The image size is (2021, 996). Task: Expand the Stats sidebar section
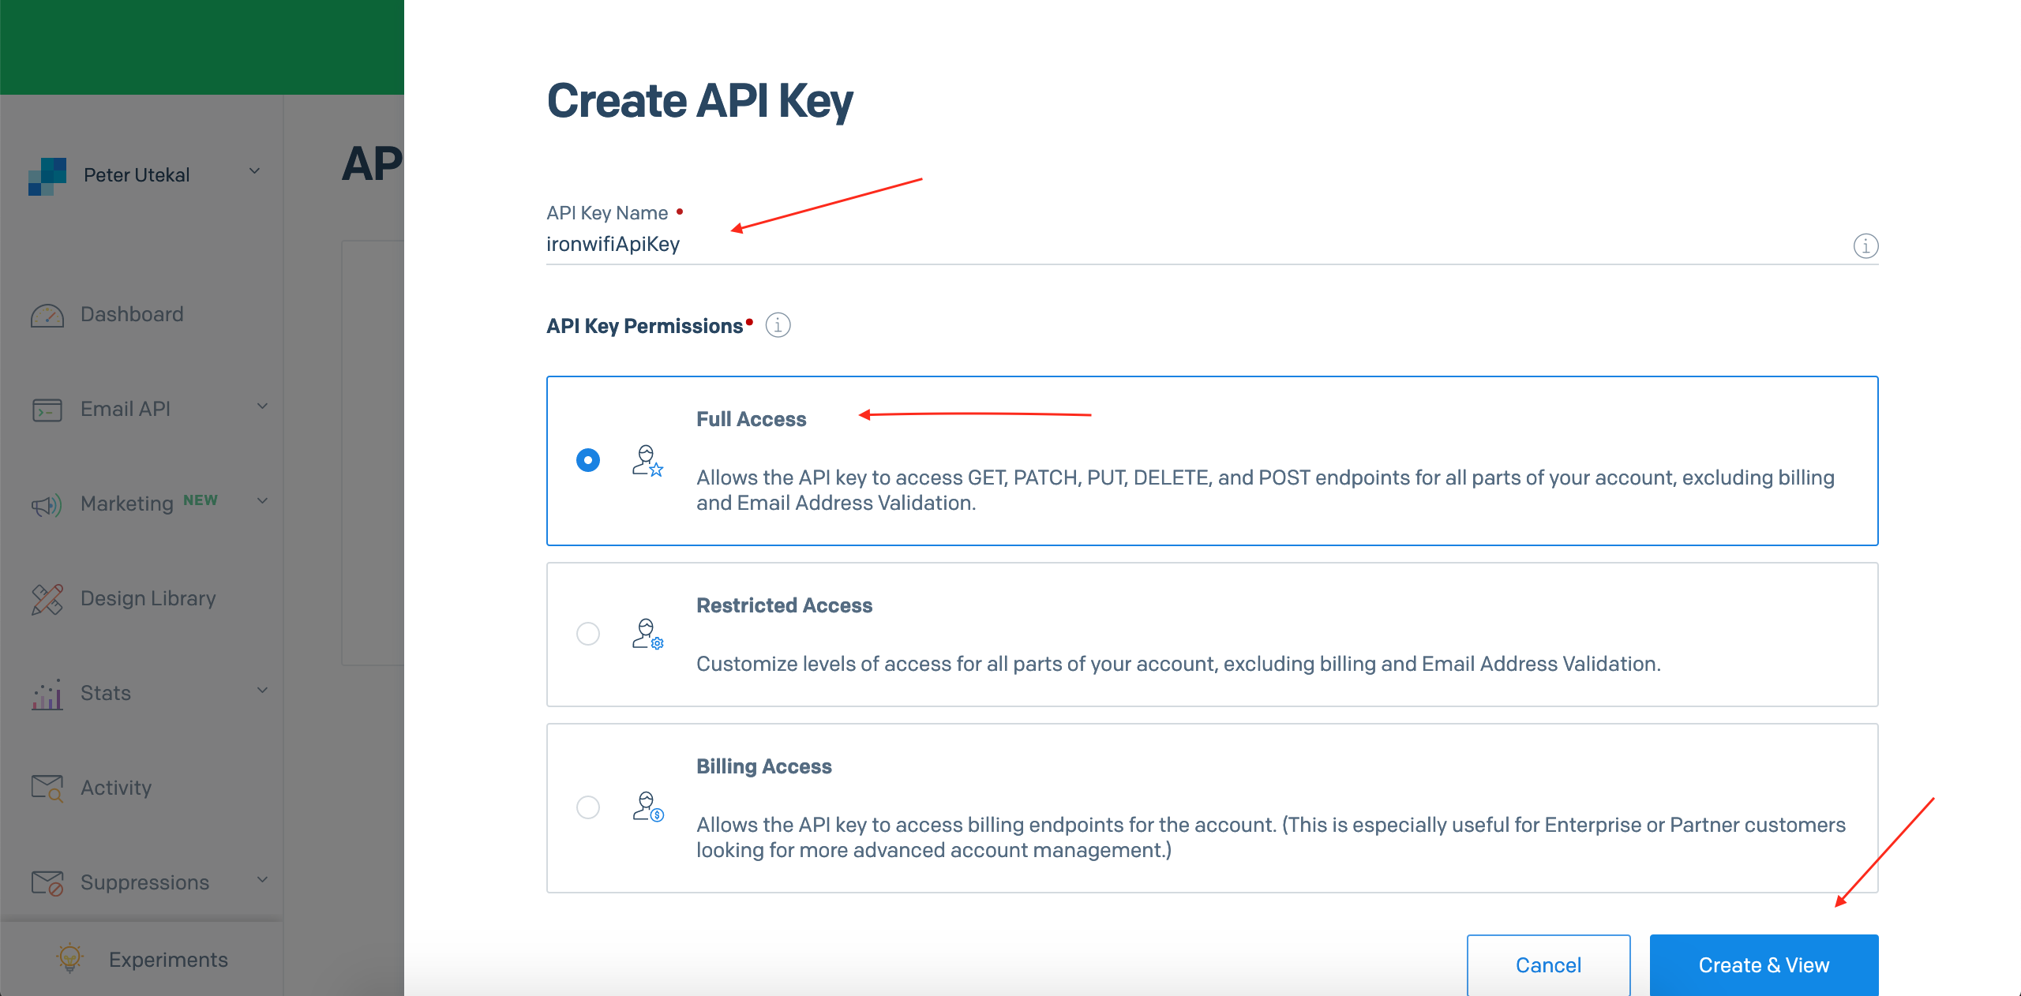click(261, 691)
